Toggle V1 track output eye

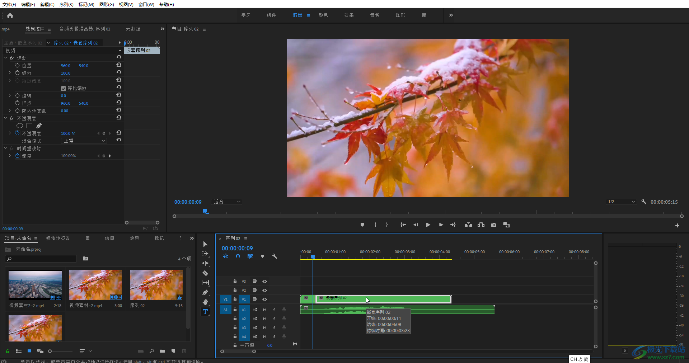point(264,299)
